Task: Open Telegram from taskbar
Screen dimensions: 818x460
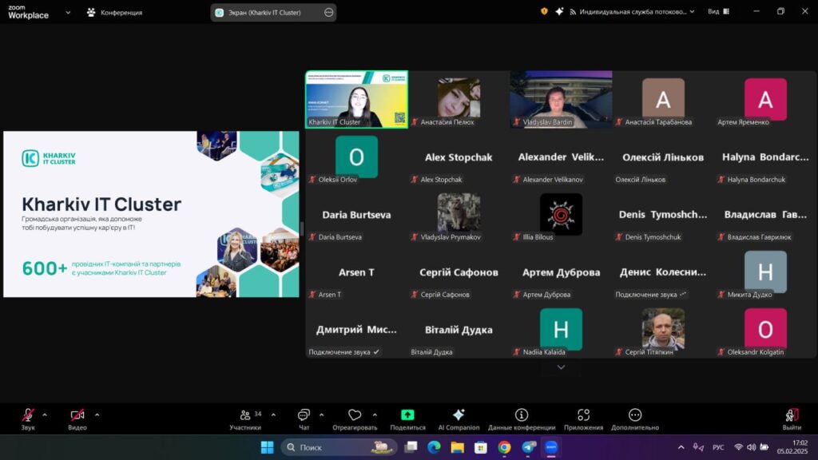Action: click(528, 447)
